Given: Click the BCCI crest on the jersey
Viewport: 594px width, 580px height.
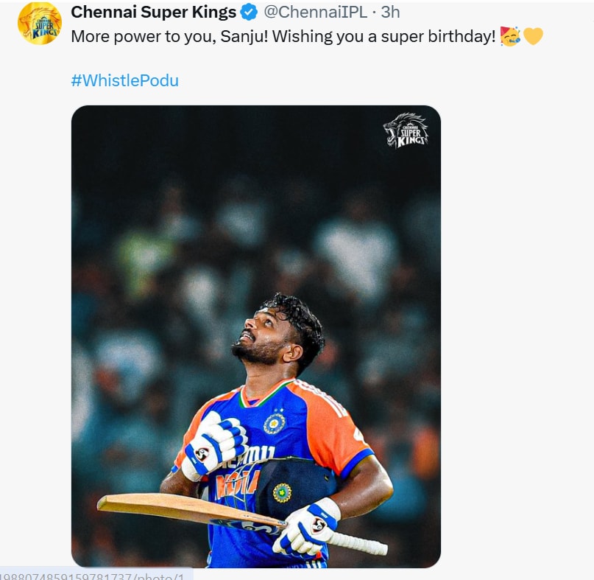Looking at the screenshot, I should click(275, 422).
